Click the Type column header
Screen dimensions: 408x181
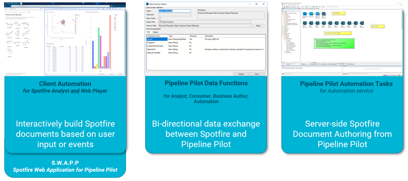point(178,36)
